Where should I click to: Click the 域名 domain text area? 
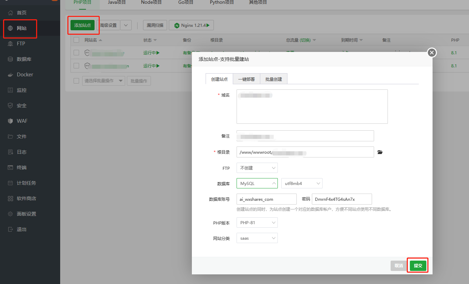pos(312,107)
